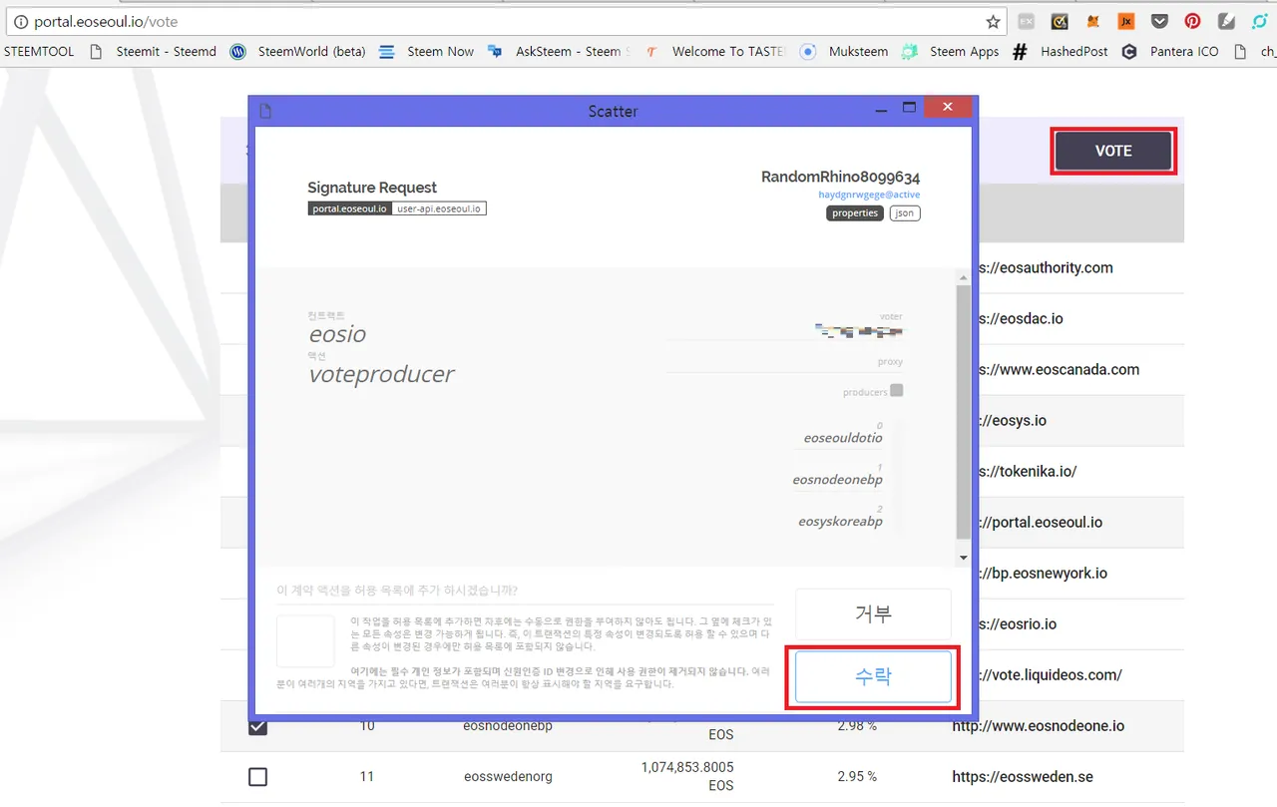Click the RandomRhino8099634 identity name

(x=840, y=177)
